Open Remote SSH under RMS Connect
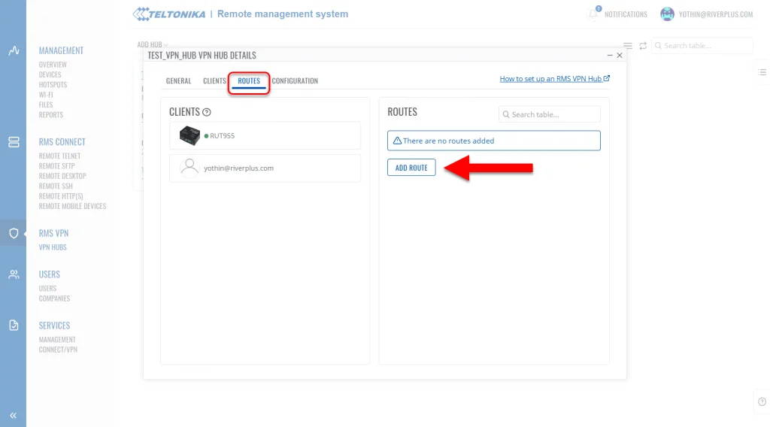 [x=56, y=186]
